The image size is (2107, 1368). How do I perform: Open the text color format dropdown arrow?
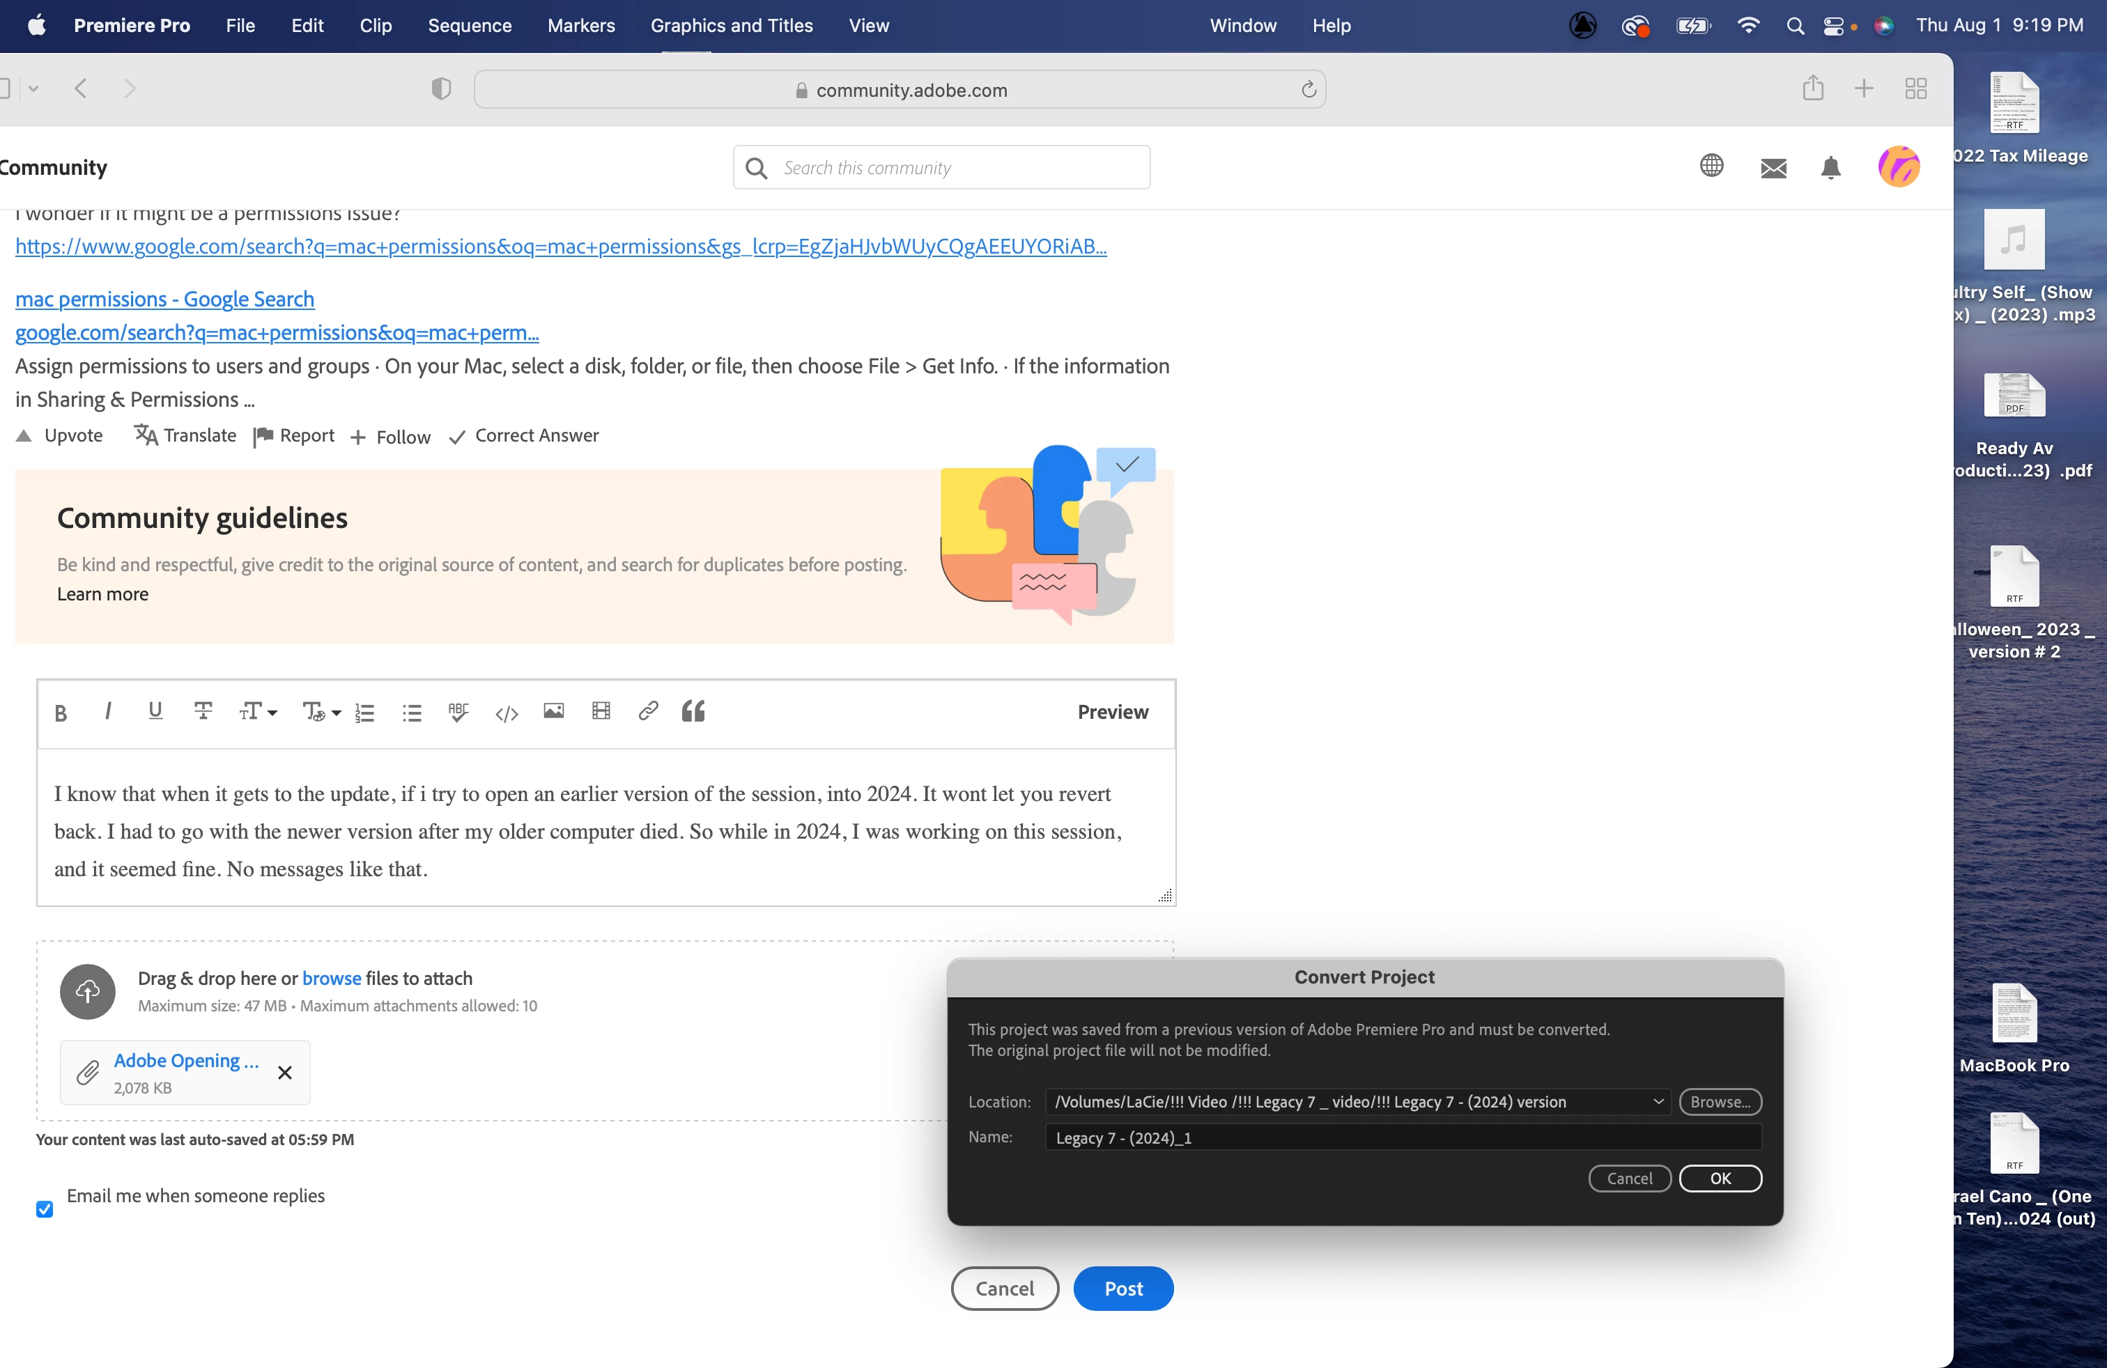(336, 713)
